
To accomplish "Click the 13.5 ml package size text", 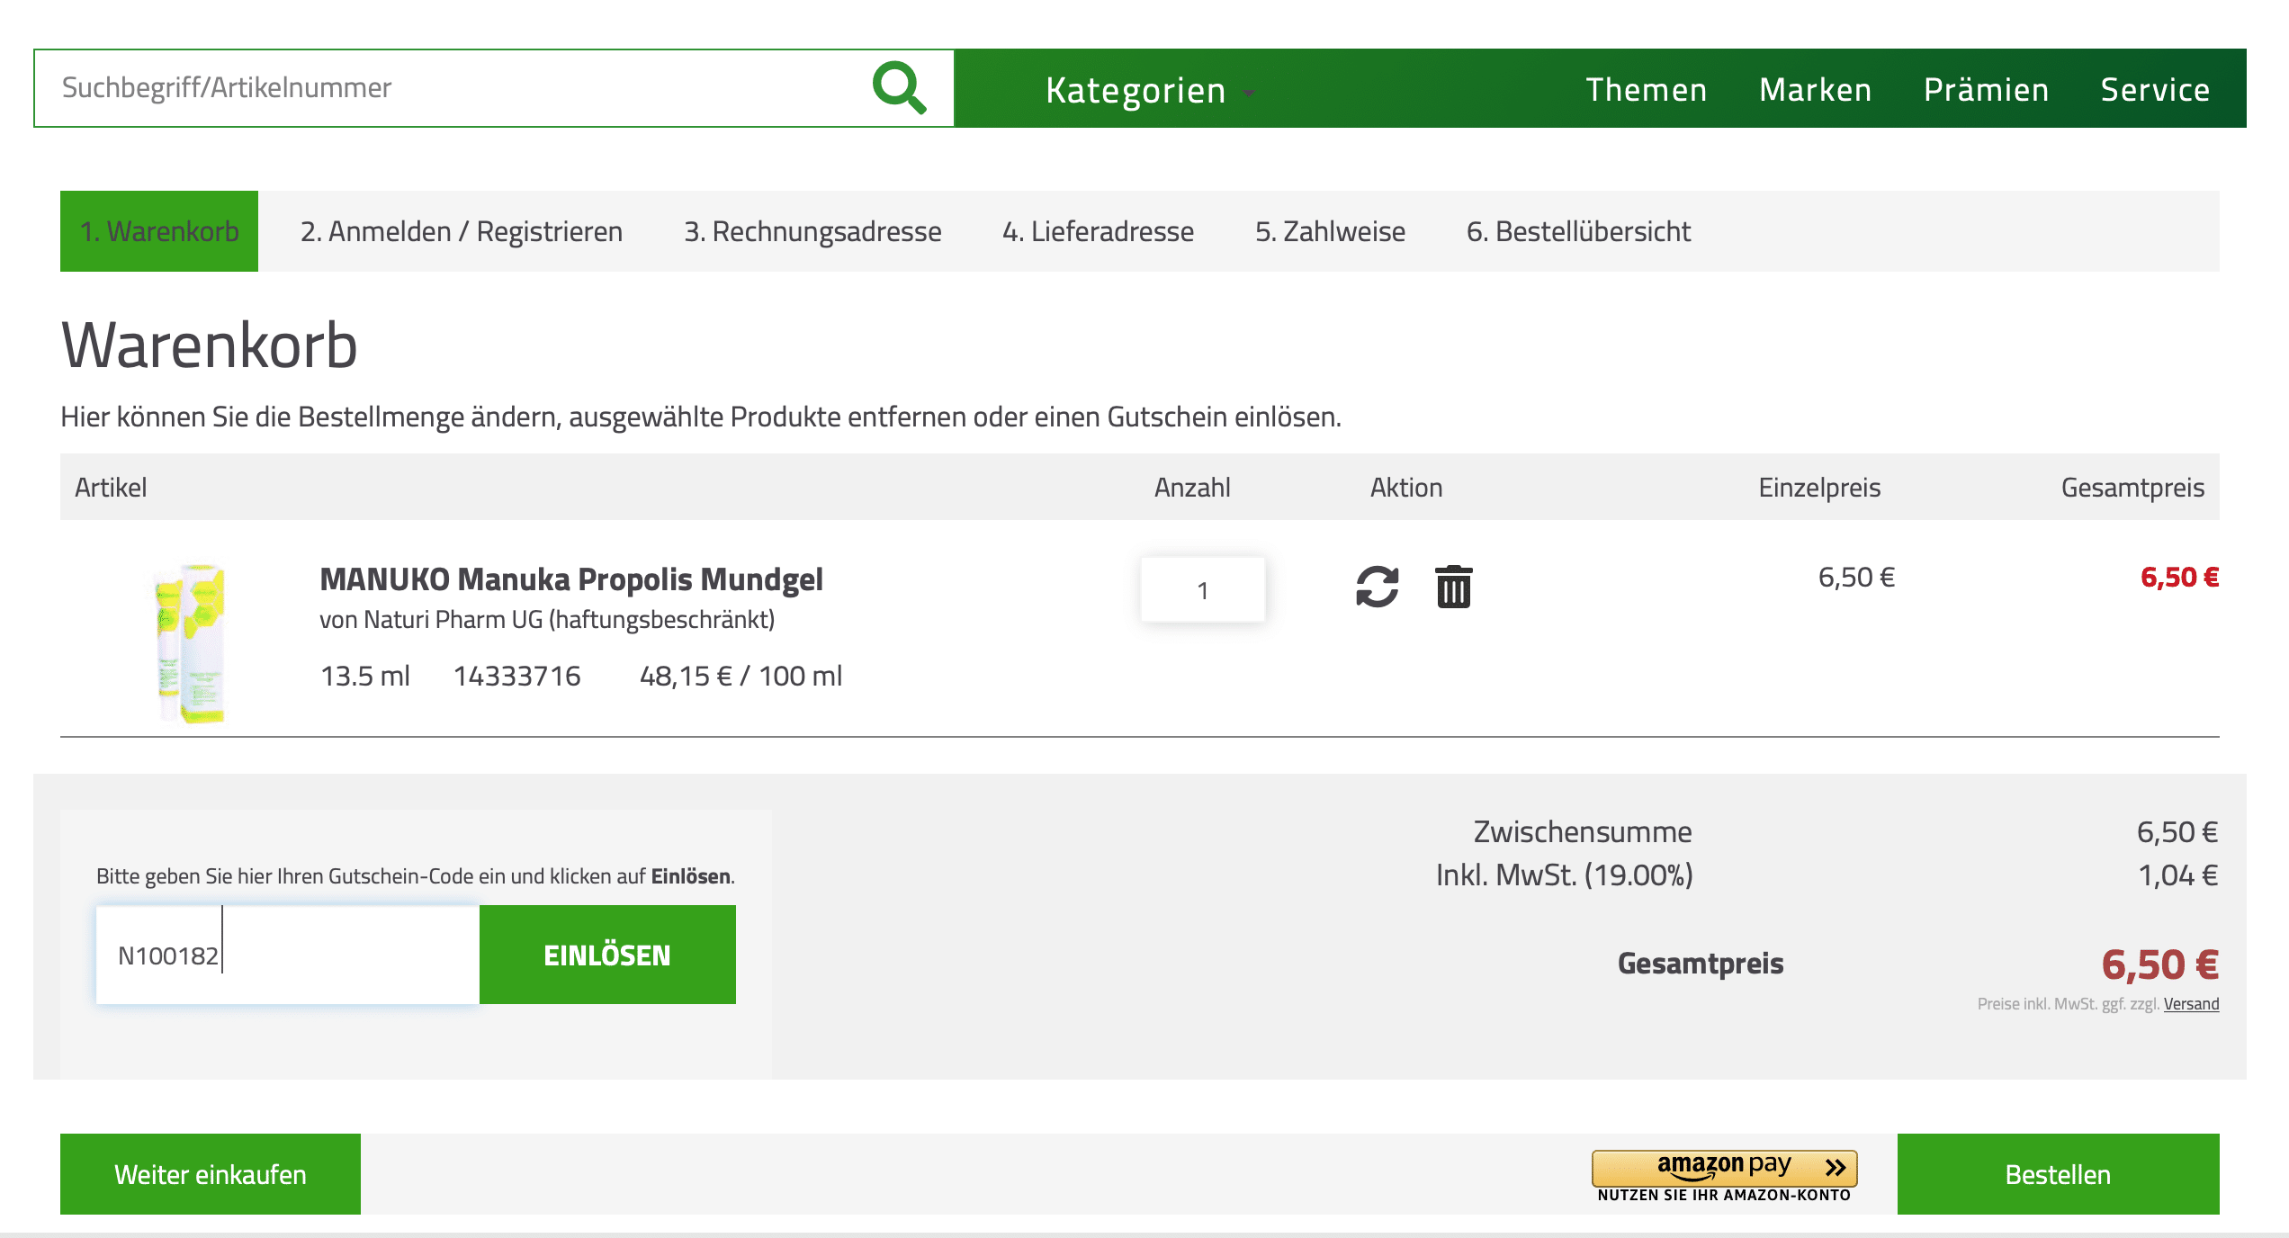I will click(365, 676).
